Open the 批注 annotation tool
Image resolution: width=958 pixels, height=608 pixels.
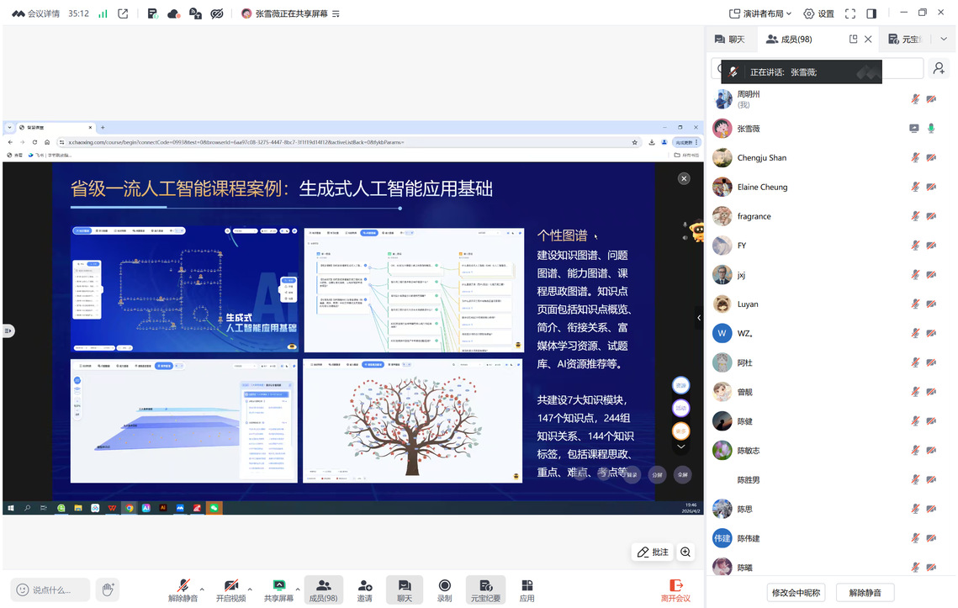click(654, 552)
